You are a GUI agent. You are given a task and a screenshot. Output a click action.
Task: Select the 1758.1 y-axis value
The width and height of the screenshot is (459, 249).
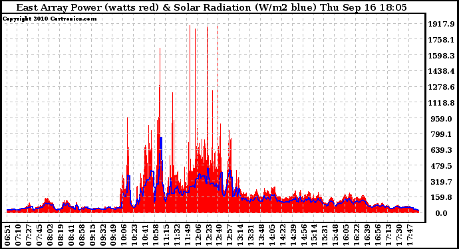point(441,40)
